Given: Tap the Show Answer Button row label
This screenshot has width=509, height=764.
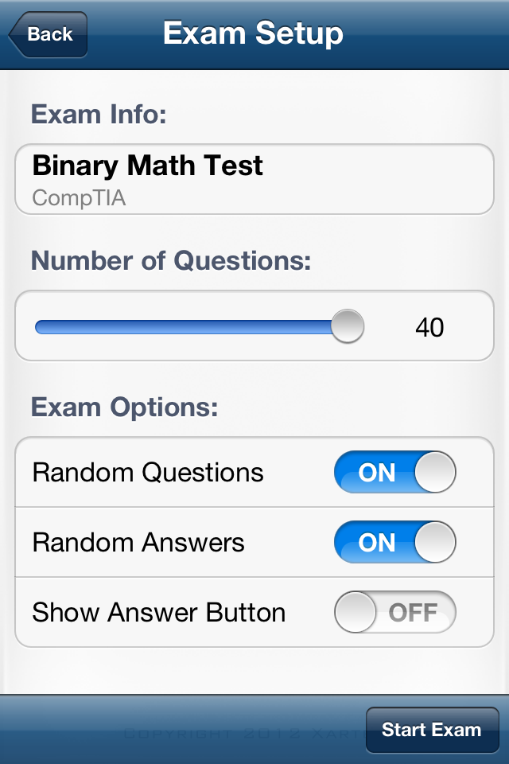Looking at the screenshot, I should pyautogui.click(x=158, y=613).
